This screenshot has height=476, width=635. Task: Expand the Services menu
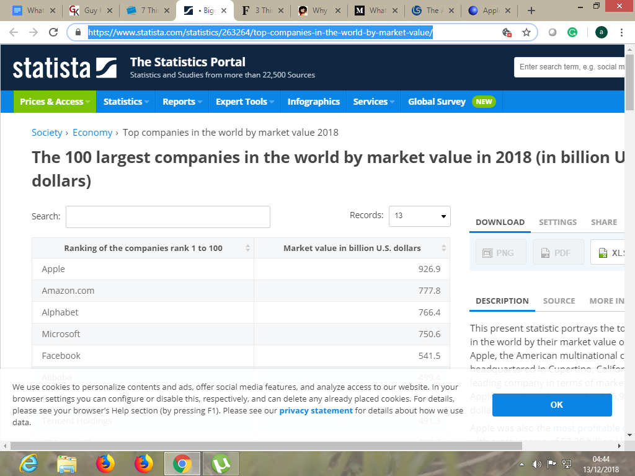click(x=373, y=102)
